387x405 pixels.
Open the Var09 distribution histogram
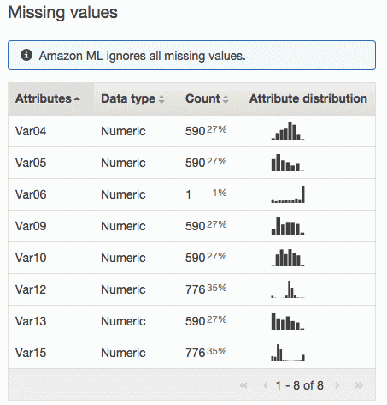coord(288,226)
